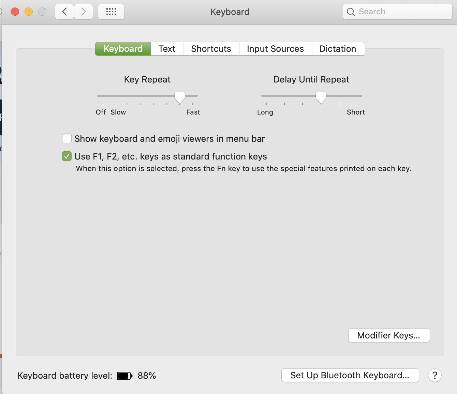Viewport: 457px width, 394px height.
Task: Uncheck Use F1, F2 as standard function keys
Action: [67, 156]
